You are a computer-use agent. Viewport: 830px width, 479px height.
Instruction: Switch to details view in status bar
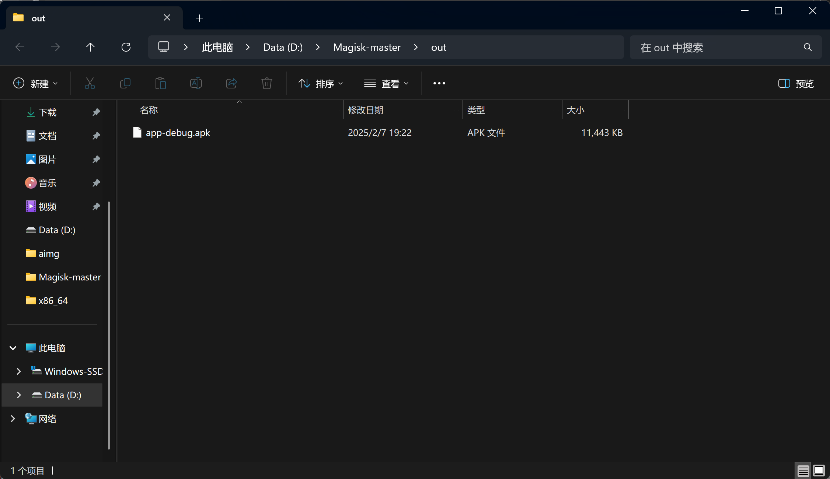(x=803, y=471)
